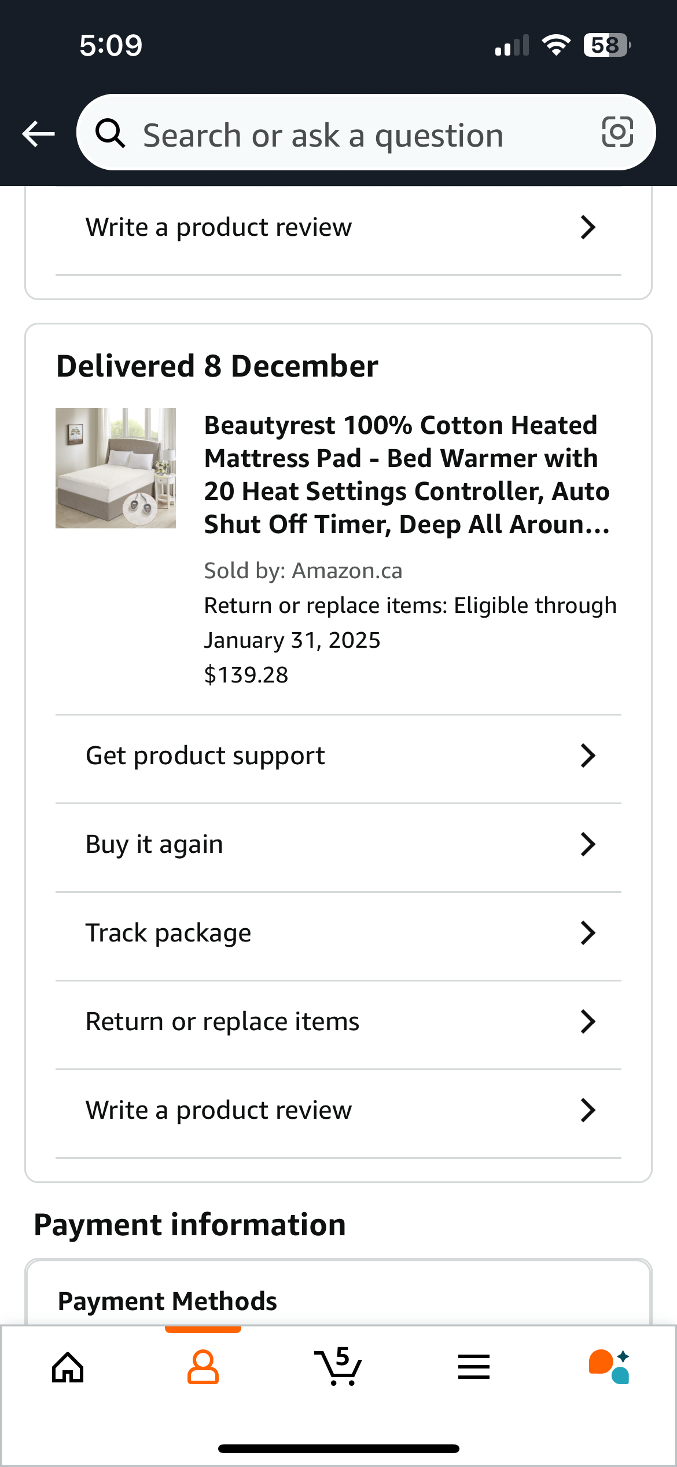
Task: Select Return or replace items option
Action: pos(339,1021)
